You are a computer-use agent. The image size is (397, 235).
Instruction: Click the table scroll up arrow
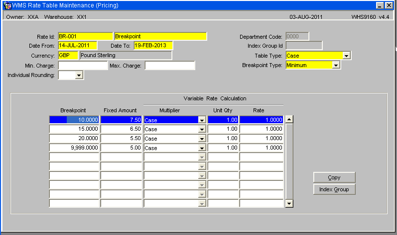point(289,119)
